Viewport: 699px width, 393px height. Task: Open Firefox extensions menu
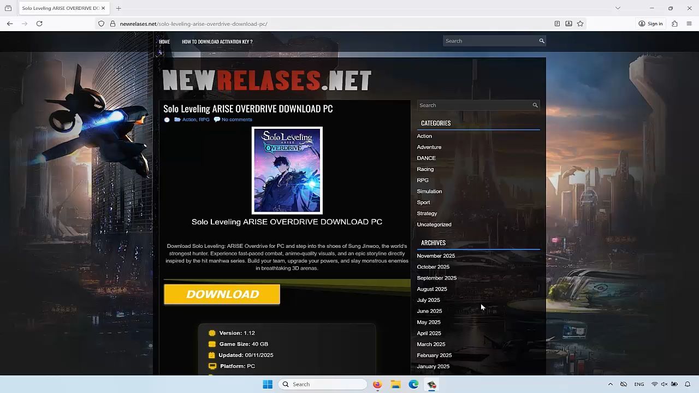674,23
